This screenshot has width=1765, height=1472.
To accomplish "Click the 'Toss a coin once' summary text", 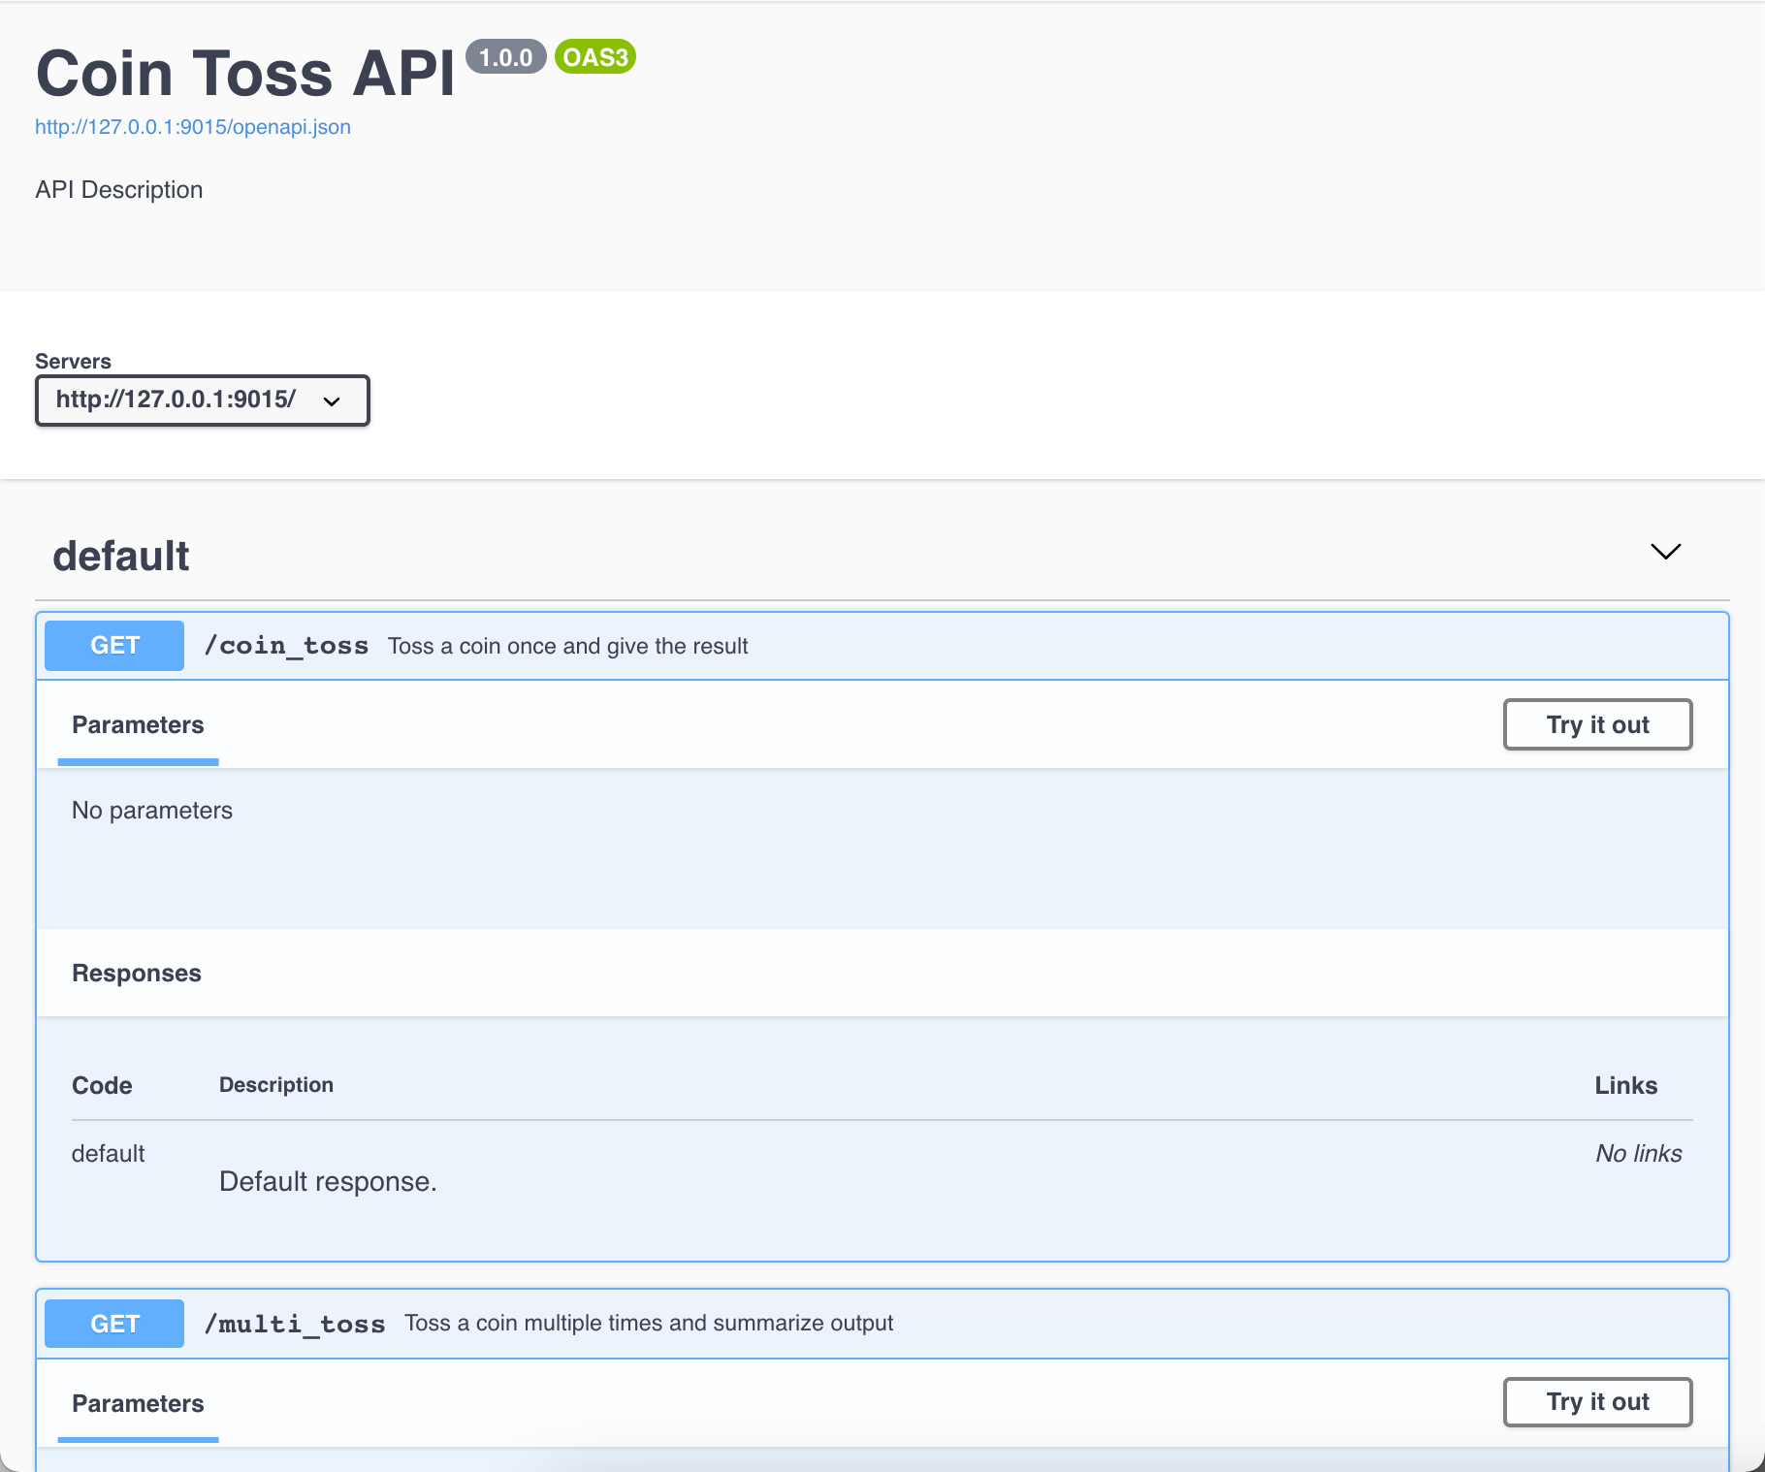I will 567,647.
